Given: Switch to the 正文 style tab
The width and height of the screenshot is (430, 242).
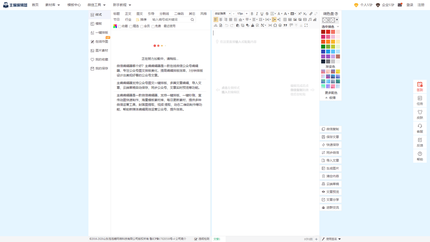Looking at the screenshot, I should [x=128, y=14].
